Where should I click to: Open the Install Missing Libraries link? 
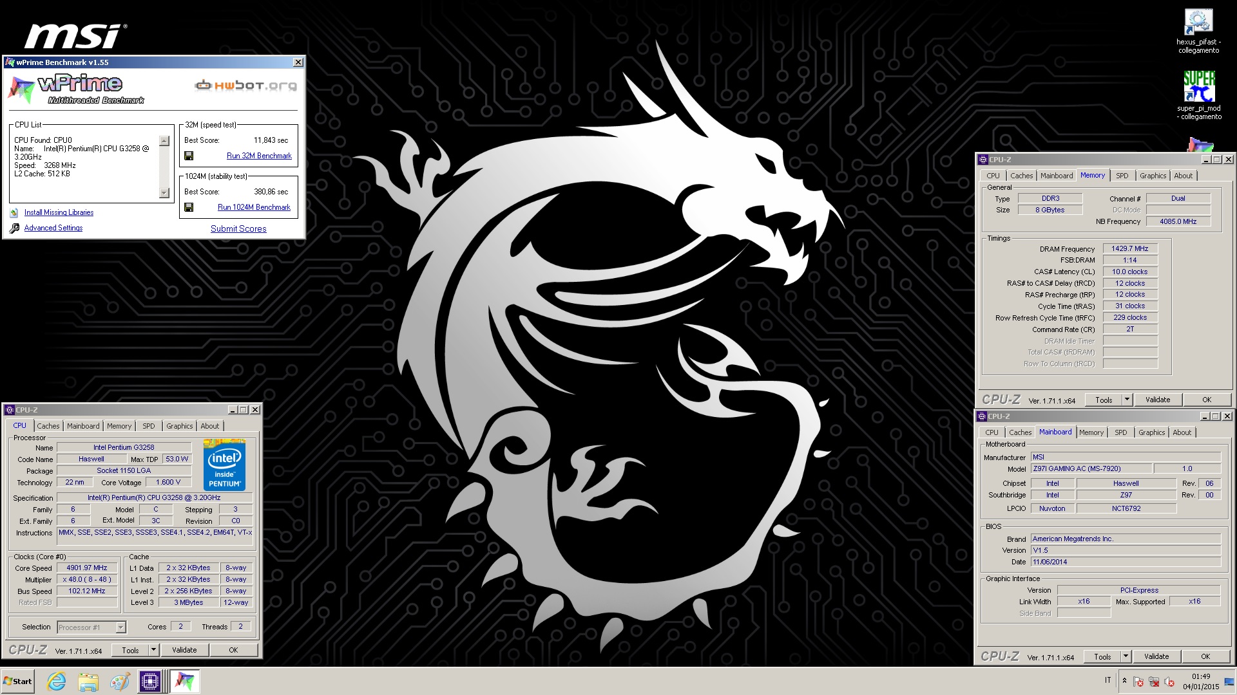pos(59,212)
